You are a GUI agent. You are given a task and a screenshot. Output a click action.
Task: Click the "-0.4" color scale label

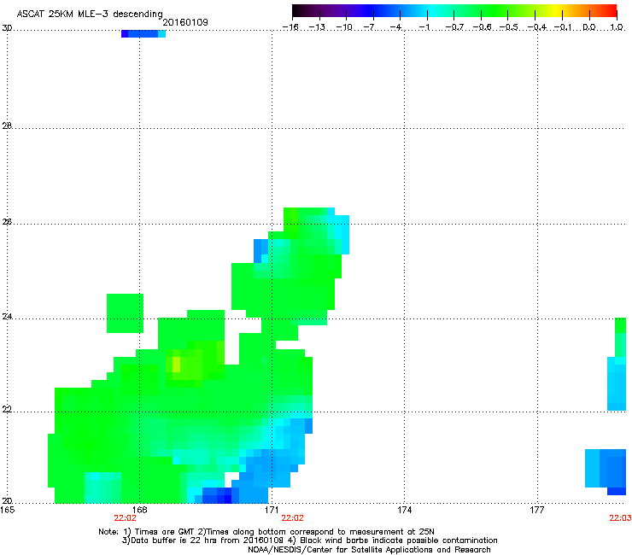[x=537, y=27]
